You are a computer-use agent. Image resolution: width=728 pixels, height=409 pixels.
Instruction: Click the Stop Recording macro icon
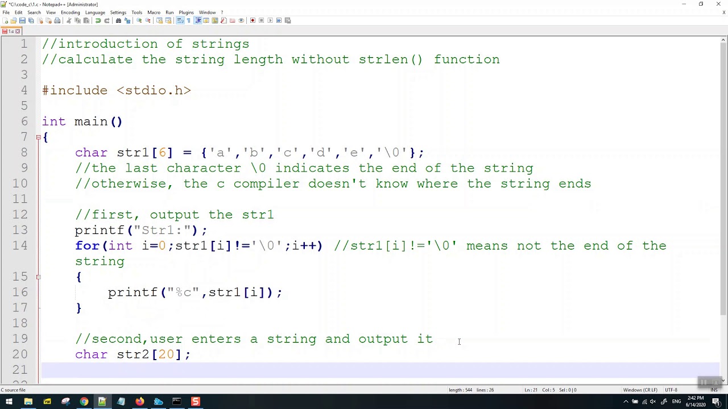pos(261,20)
